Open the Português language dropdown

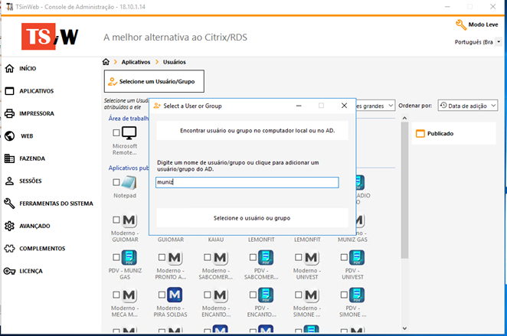click(475, 42)
